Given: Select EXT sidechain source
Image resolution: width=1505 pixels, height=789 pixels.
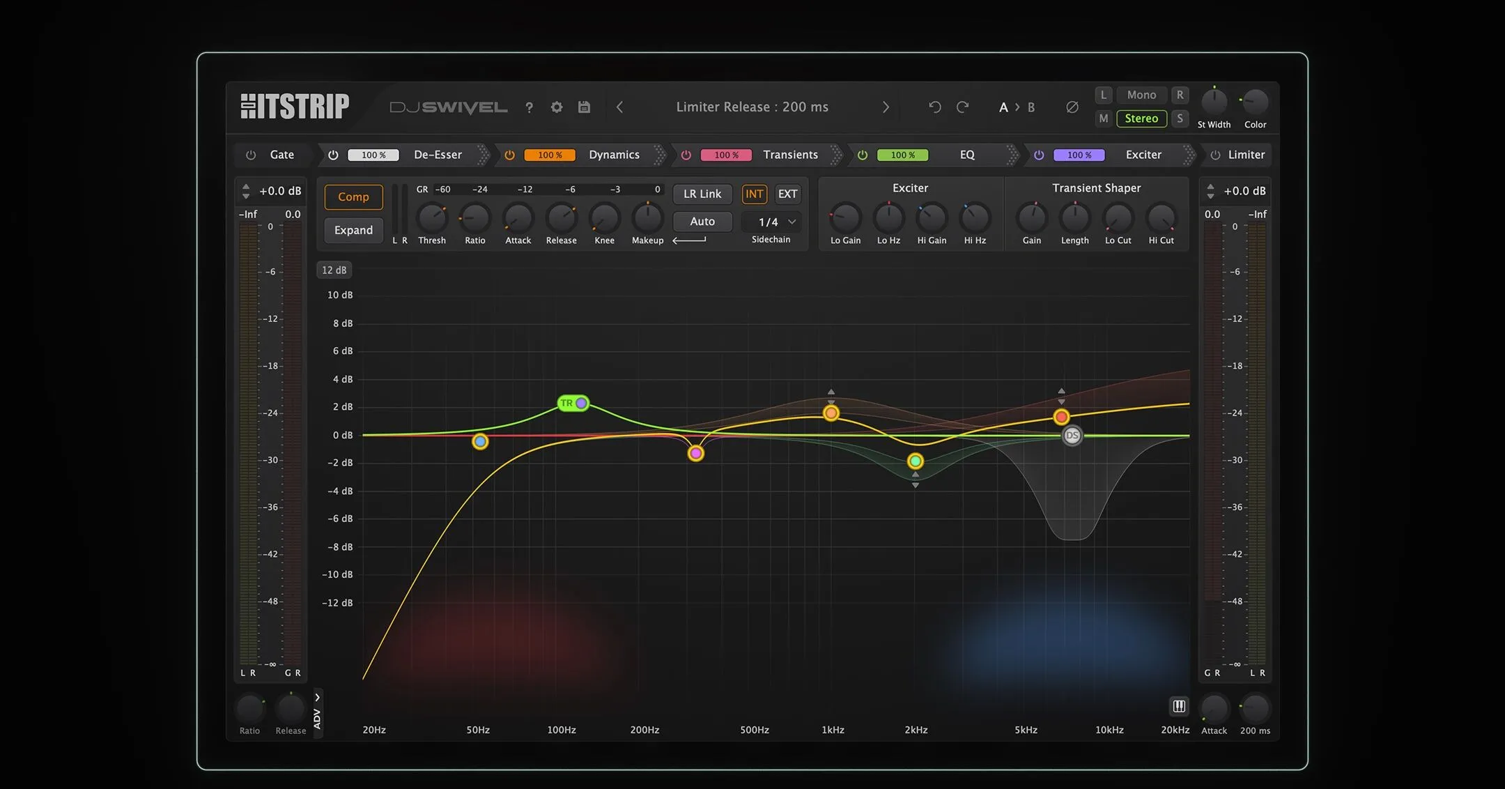Looking at the screenshot, I should (787, 194).
